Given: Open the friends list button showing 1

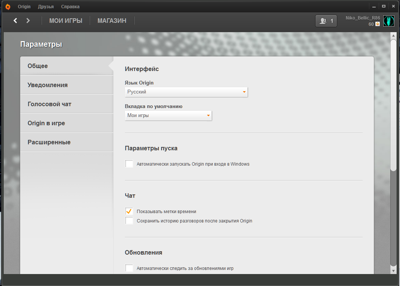Looking at the screenshot, I should point(326,21).
